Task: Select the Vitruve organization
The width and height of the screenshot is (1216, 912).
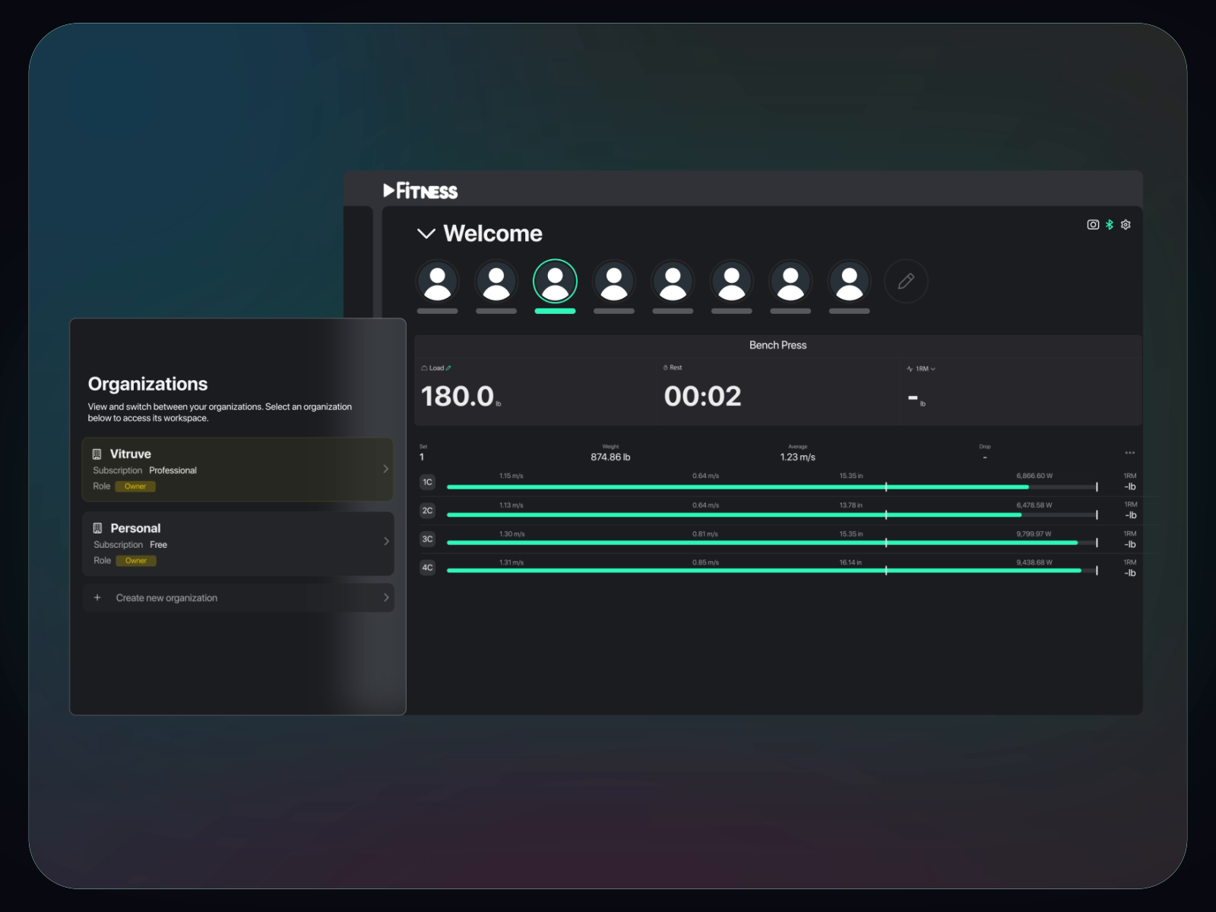Action: point(237,469)
